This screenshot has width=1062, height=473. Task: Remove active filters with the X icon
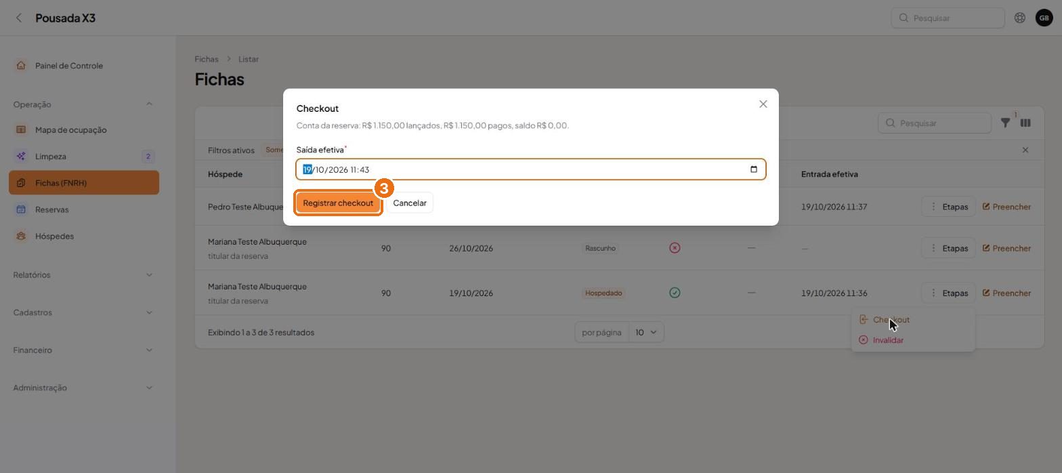pos(1025,150)
